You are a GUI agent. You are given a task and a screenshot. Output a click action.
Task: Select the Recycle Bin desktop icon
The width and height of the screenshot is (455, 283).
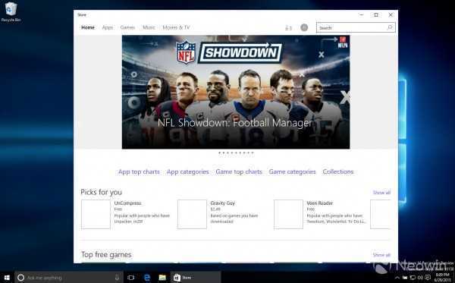click(x=11, y=11)
